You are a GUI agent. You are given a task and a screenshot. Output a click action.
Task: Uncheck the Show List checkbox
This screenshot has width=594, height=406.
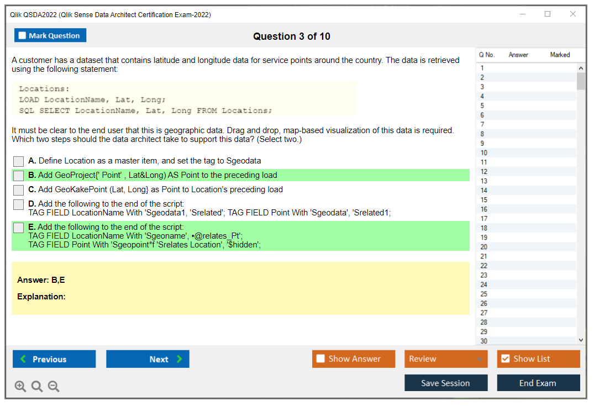[505, 359]
